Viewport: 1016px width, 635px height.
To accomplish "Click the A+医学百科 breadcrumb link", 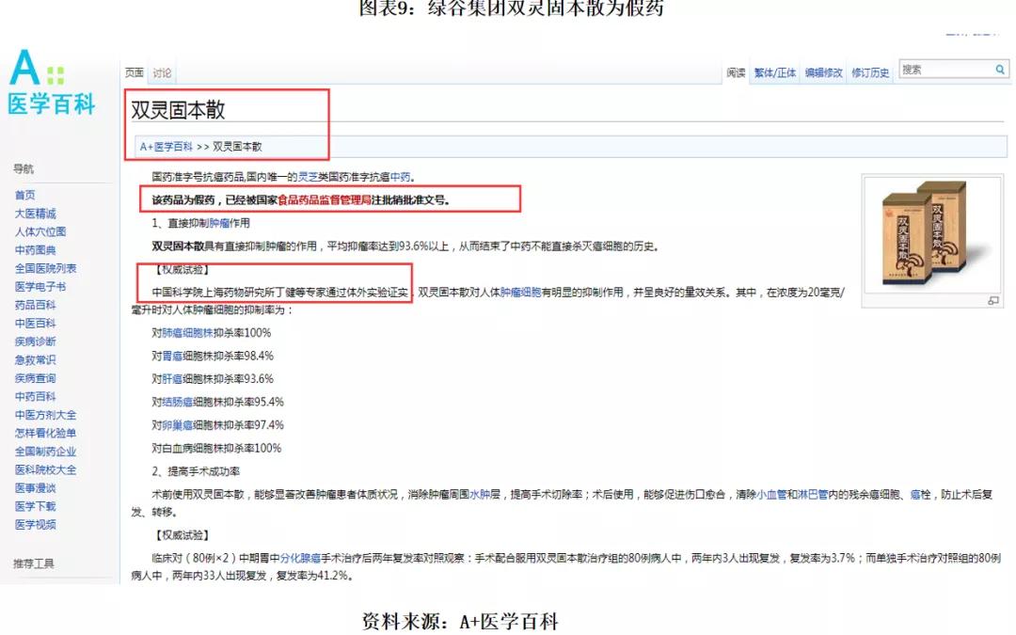I will point(166,147).
